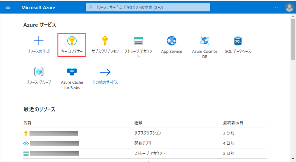The width and height of the screenshot is (296, 162).
Task: Open the user account avatar
Action: 289,7
